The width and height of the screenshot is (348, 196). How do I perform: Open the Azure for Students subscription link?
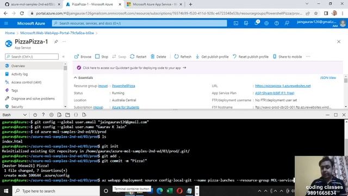click(x=126, y=107)
